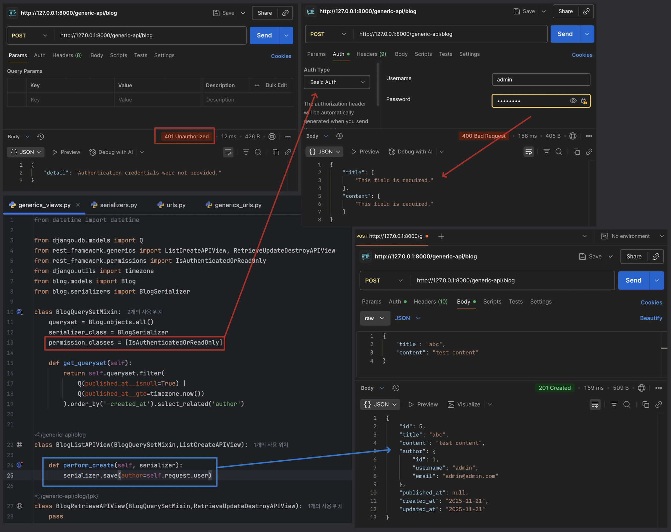Click the password visibility eye icon
This screenshot has width=671, height=532.
(x=573, y=101)
